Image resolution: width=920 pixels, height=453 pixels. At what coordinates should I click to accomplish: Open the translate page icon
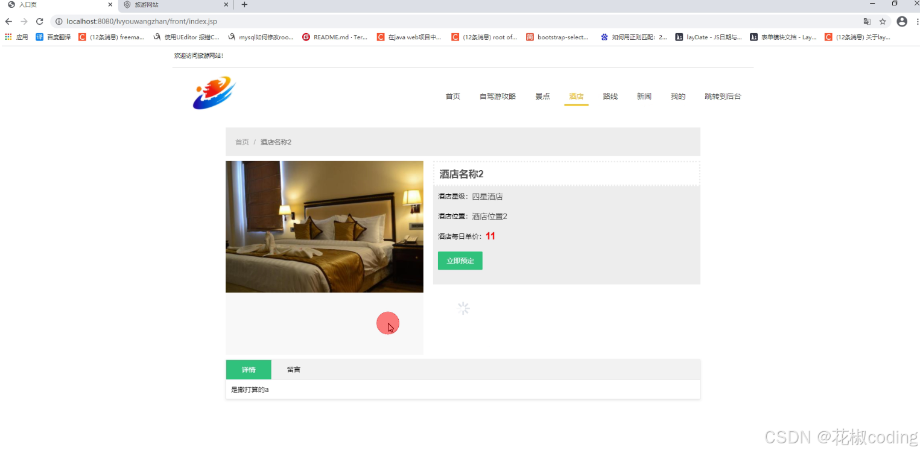pos(867,21)
